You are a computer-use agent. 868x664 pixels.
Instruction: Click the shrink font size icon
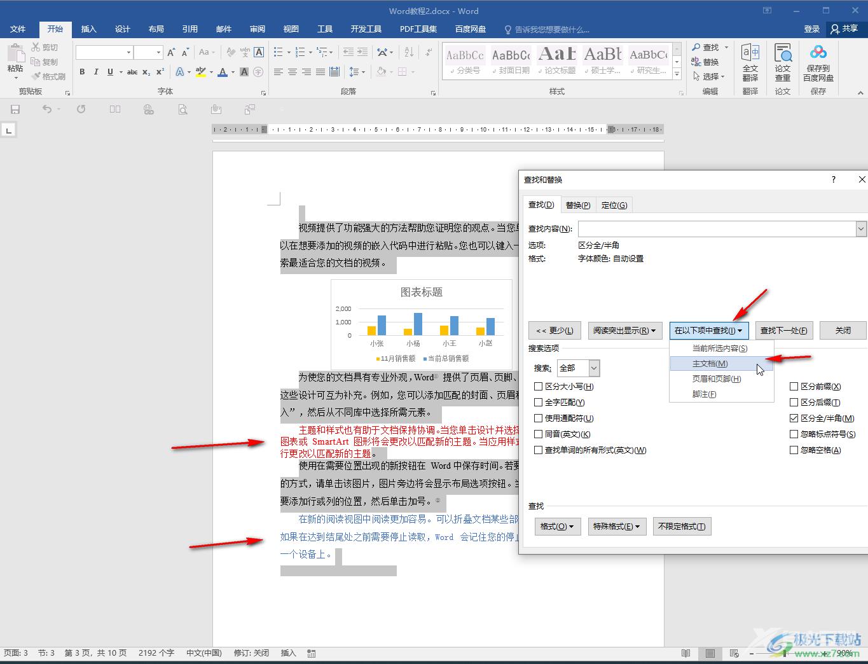pyautogui.click(x=185, y=52)
